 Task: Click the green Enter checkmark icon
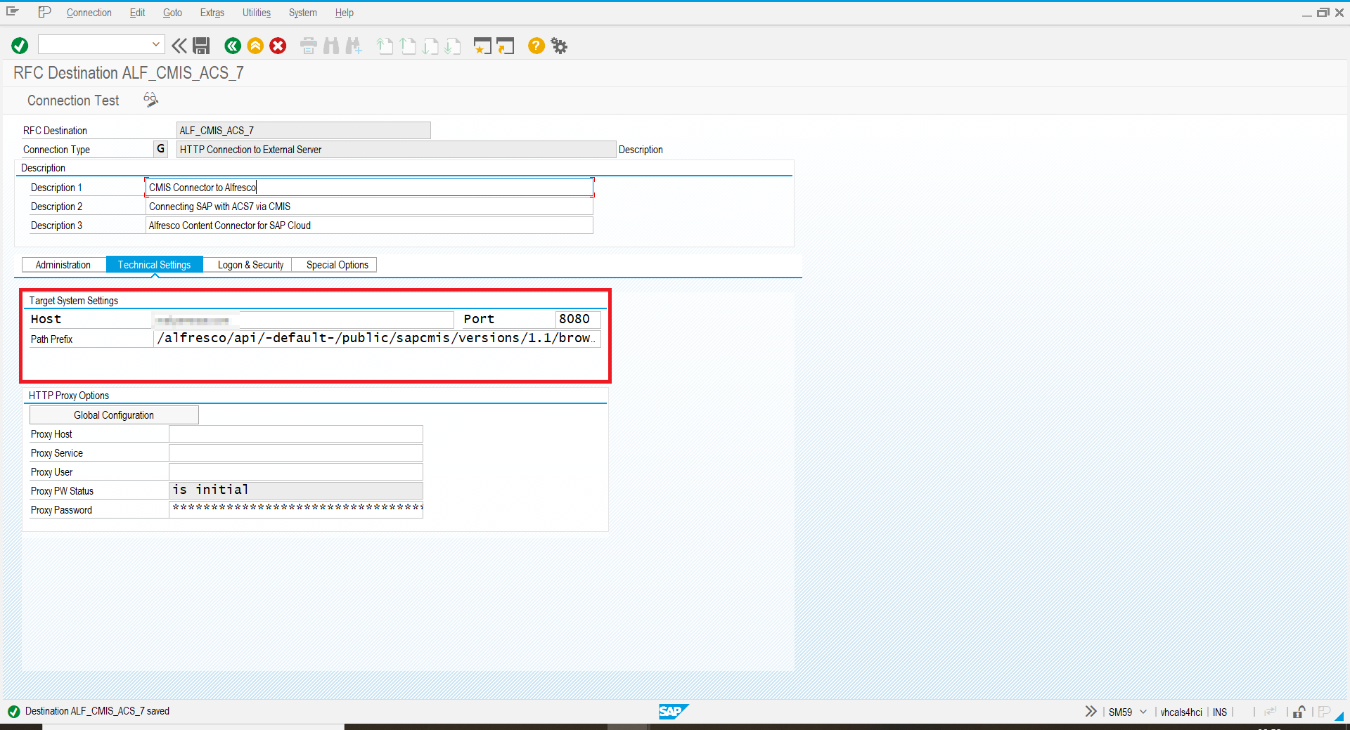[20, 46]
